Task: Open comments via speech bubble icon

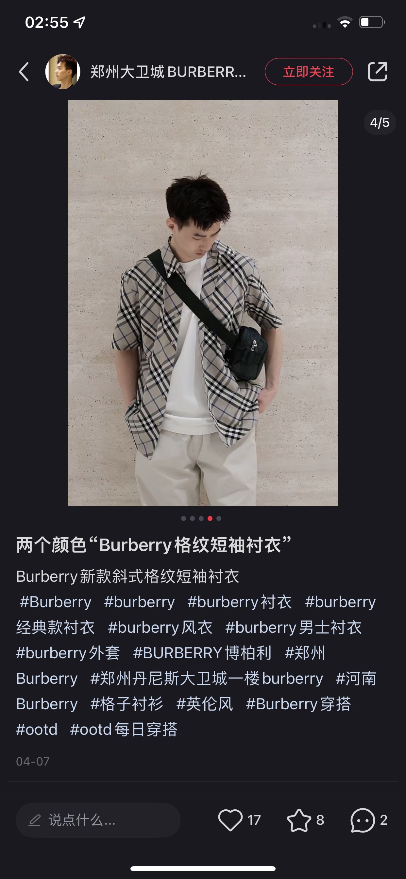Action: [x=363, y=820]
